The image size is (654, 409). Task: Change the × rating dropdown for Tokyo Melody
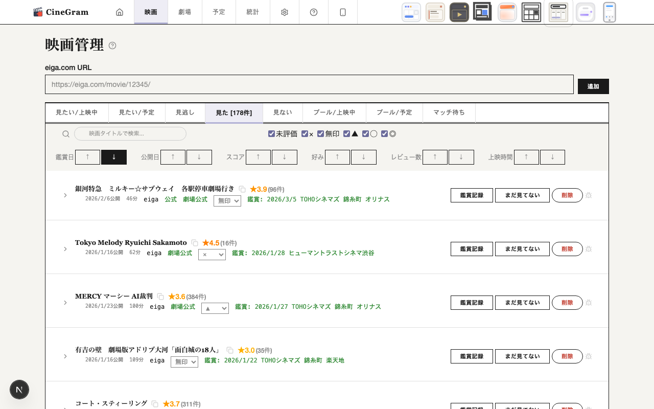[212, 254]
